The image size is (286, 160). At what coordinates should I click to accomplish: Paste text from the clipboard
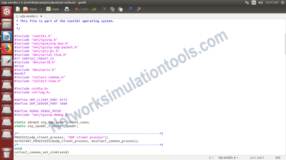[x=120, y=9]
